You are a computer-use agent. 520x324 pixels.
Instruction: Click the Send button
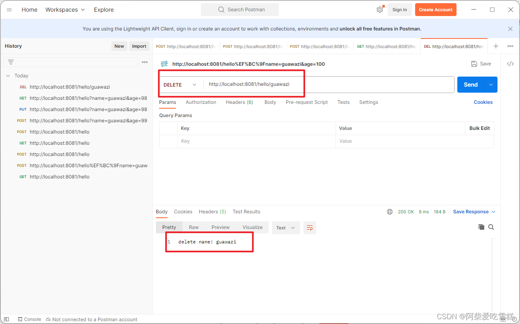(470, 85)
